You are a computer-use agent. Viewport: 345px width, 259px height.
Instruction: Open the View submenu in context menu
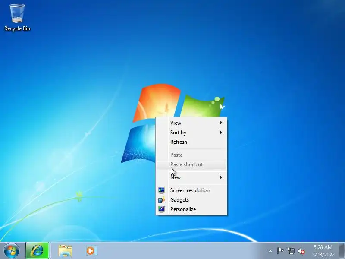pos(191,123)
